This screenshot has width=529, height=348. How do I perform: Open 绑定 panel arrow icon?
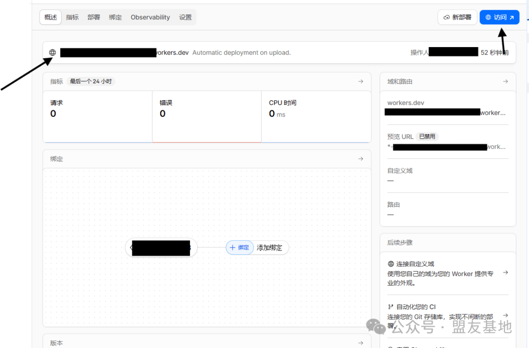[x=361, y=159]
